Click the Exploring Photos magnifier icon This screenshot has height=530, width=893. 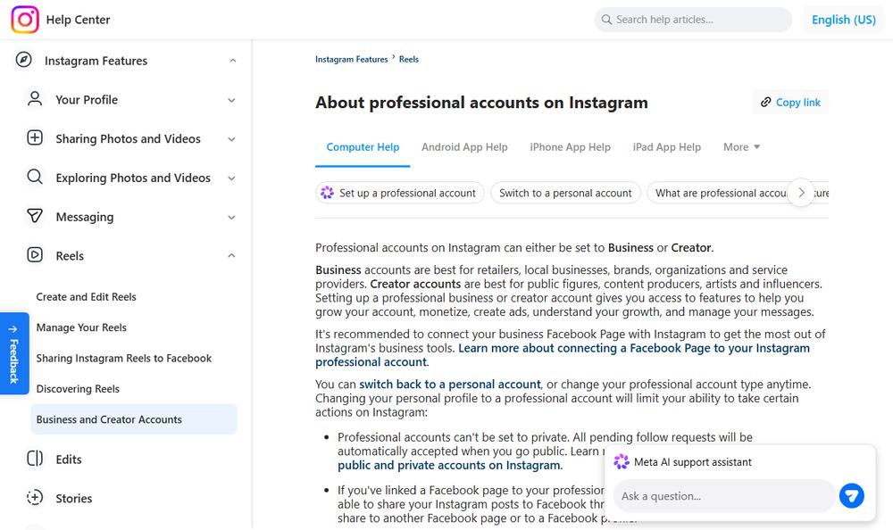(35, 177)
